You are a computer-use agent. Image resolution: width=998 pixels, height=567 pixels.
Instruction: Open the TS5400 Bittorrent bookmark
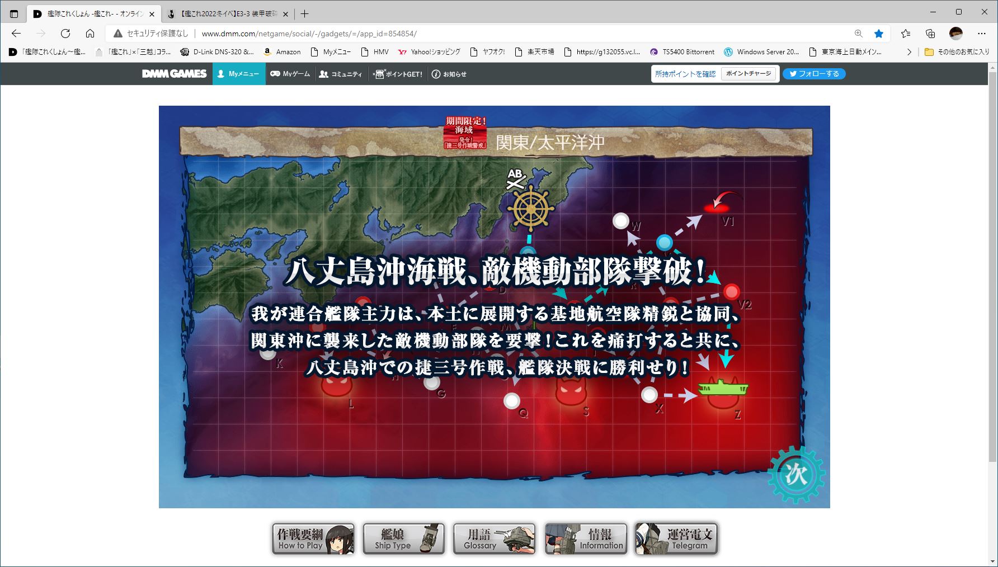tap(682, 52)
